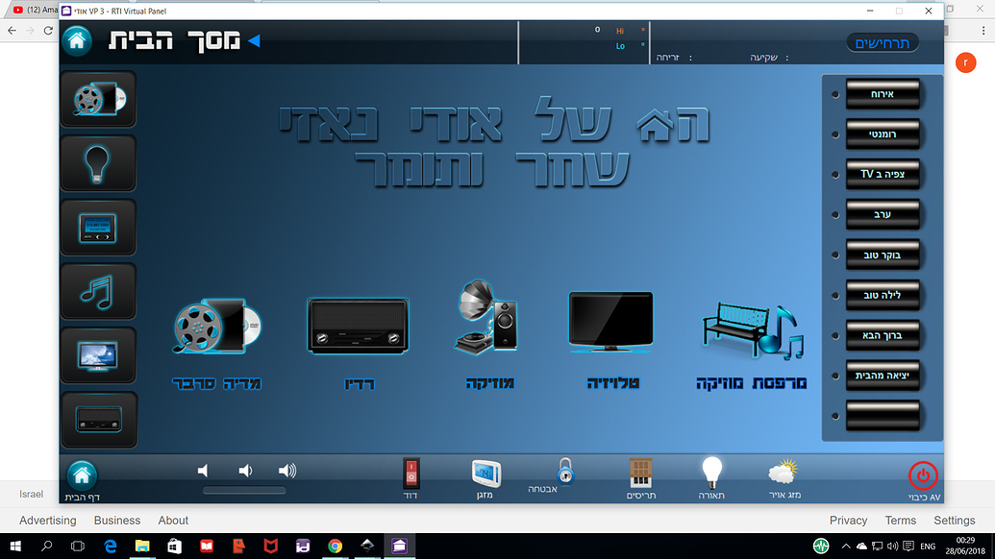
Task: Open the About menu at page bottom
Action: point(173,520)
